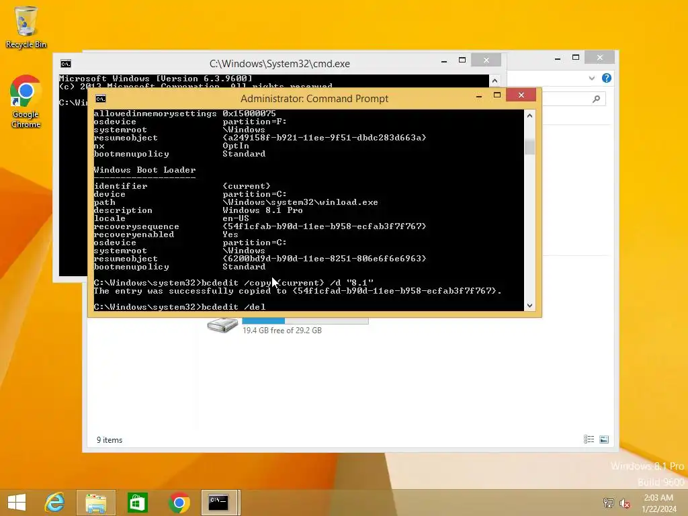
Task: Open the Windows Start button
Action: pos(17,503)
